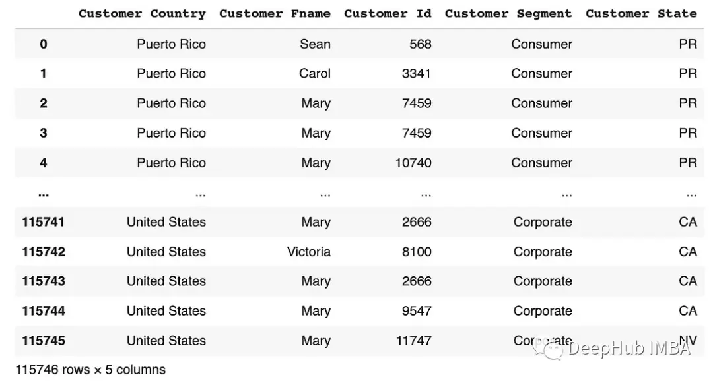Select the Customer Fname column header
This screenshot has width=713, height=381.
click(x=275, y=13)
